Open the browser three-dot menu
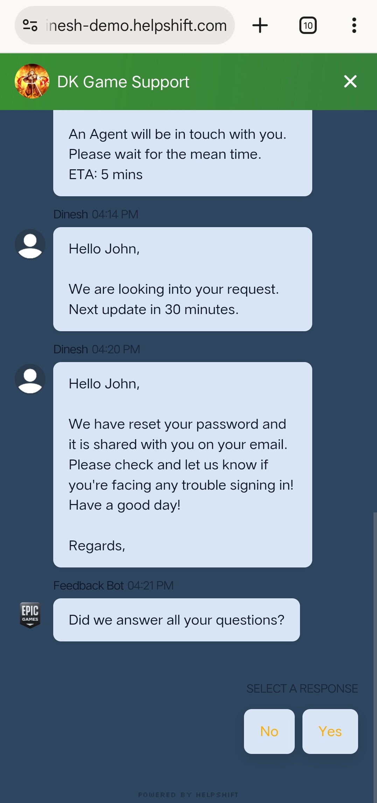Viewport: 377px width, 803px height. click(354, 26)
